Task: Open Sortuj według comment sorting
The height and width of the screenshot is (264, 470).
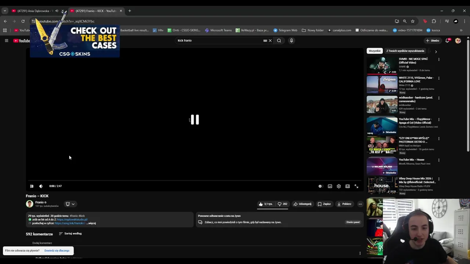Action: (70, 234)
